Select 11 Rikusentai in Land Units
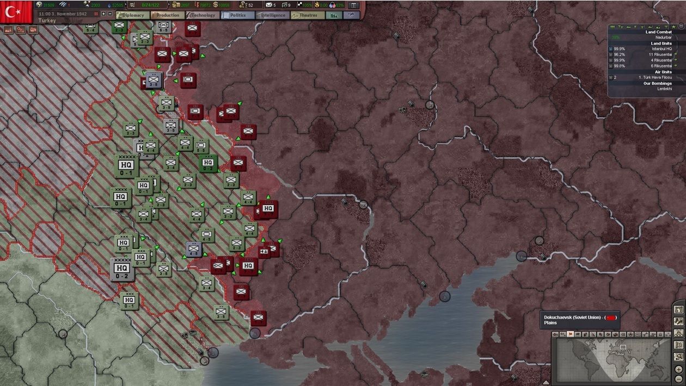The image size is (686, 386). pyautogui.click(x=660, y=54)
